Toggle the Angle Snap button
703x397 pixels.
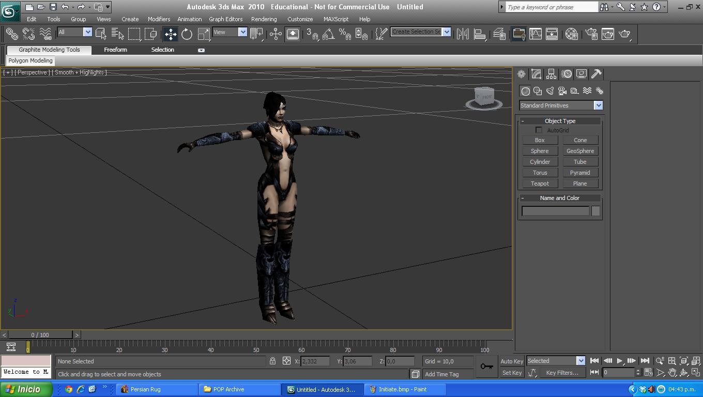click(328, 34)
